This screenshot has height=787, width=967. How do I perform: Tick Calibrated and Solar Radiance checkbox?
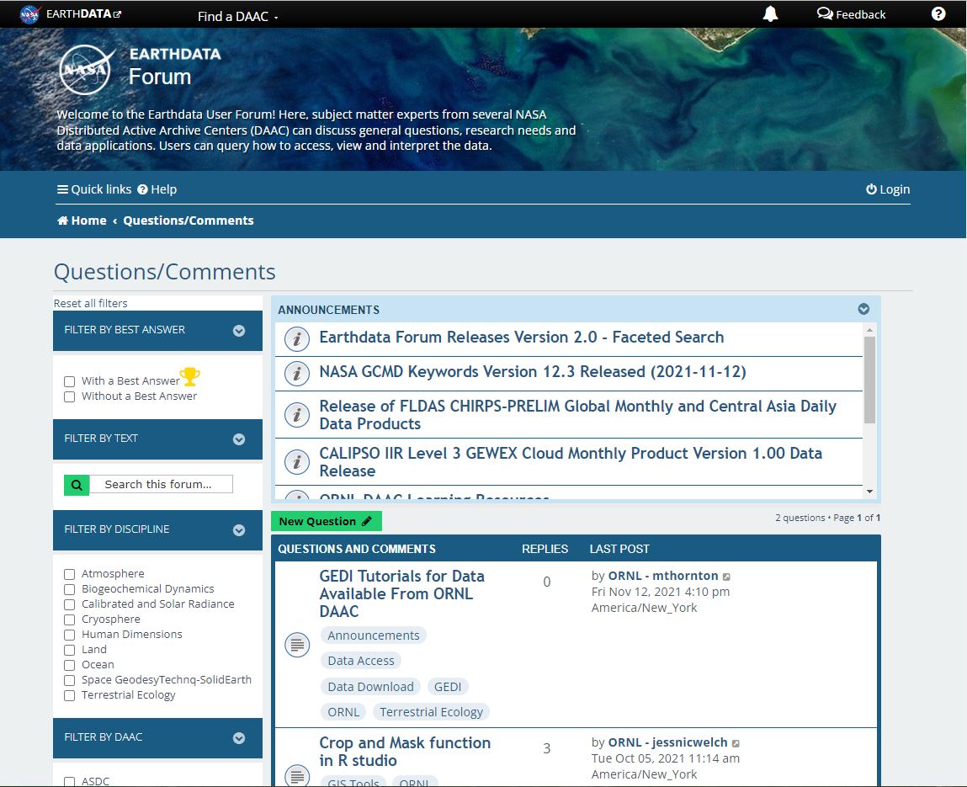[70, 604]
